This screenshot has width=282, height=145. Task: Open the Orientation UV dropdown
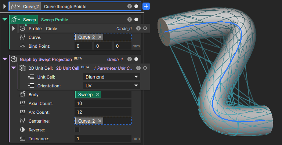pos(112,86)
